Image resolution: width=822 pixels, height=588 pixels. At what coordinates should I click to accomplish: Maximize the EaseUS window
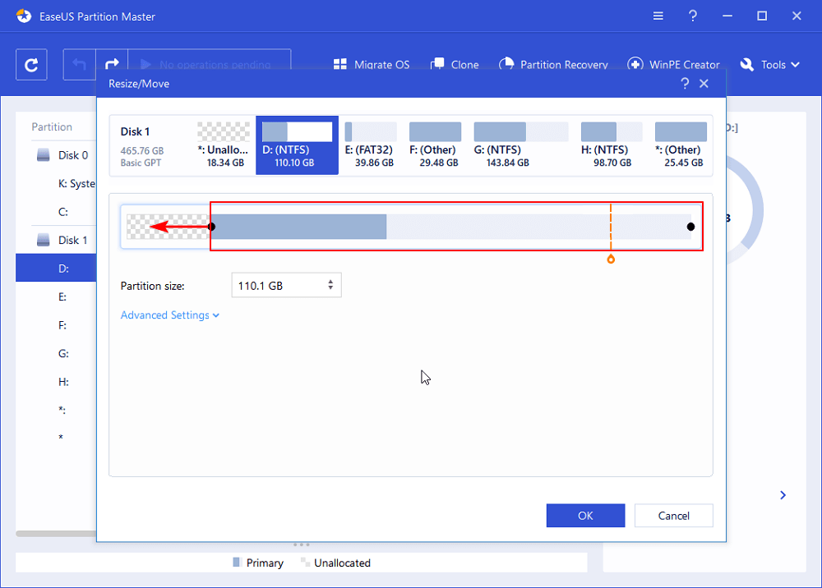[762, 16]
